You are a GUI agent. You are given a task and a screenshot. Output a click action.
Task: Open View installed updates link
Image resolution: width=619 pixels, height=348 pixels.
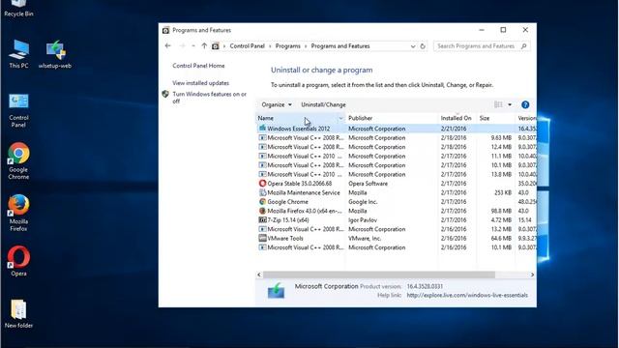[x=200, y=83]
